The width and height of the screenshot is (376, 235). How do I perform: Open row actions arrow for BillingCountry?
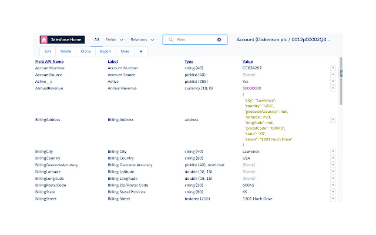point(333,158)
